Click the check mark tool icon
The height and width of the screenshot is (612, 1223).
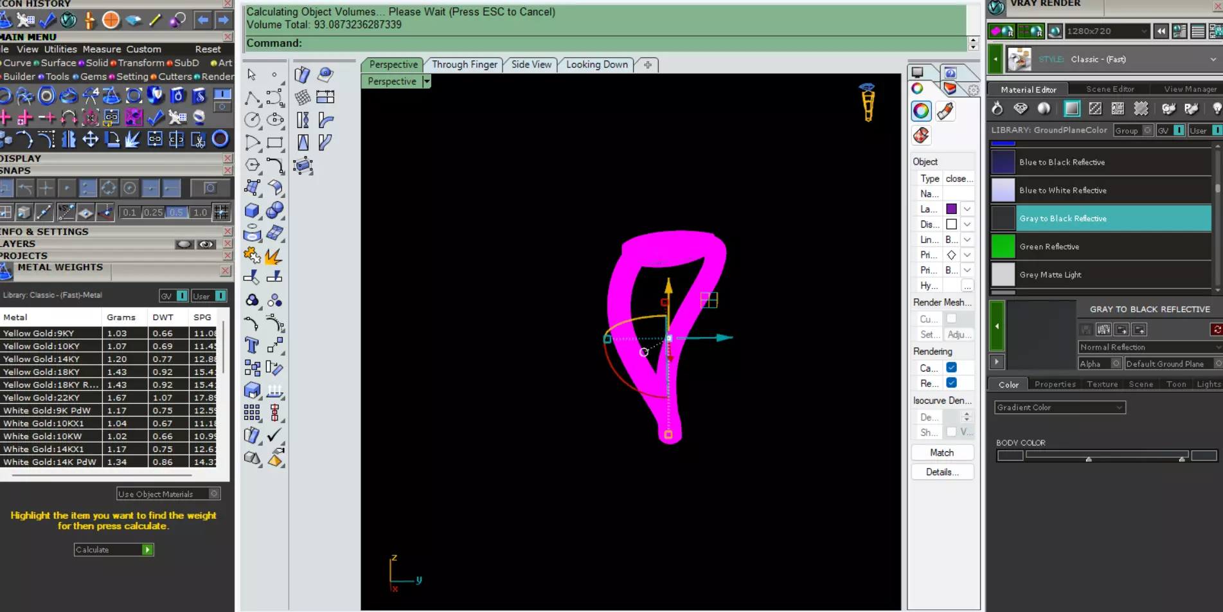click(275, 435)
